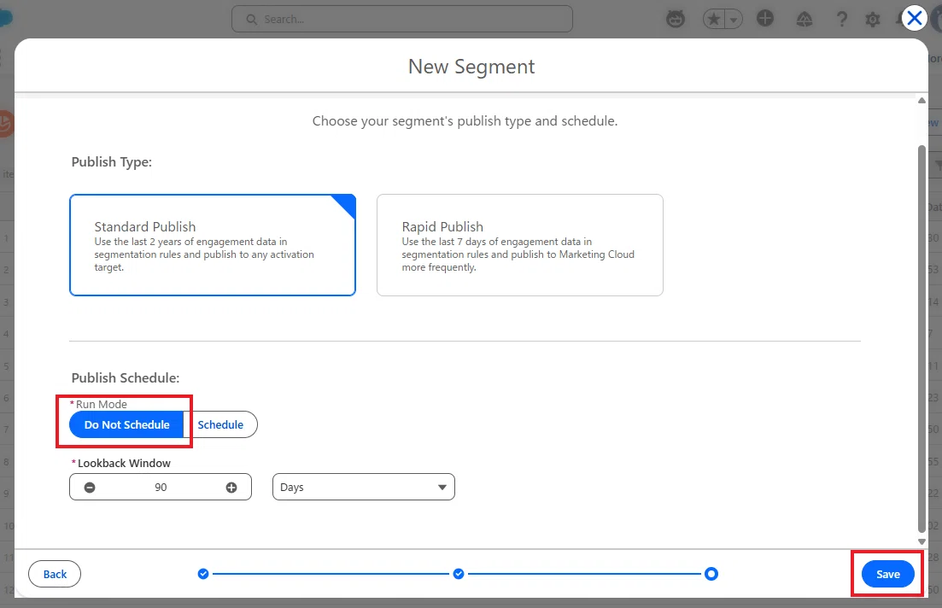Decrease lookback window with minus icon
This screenshot has height=608, width=942.
point(90,488)
